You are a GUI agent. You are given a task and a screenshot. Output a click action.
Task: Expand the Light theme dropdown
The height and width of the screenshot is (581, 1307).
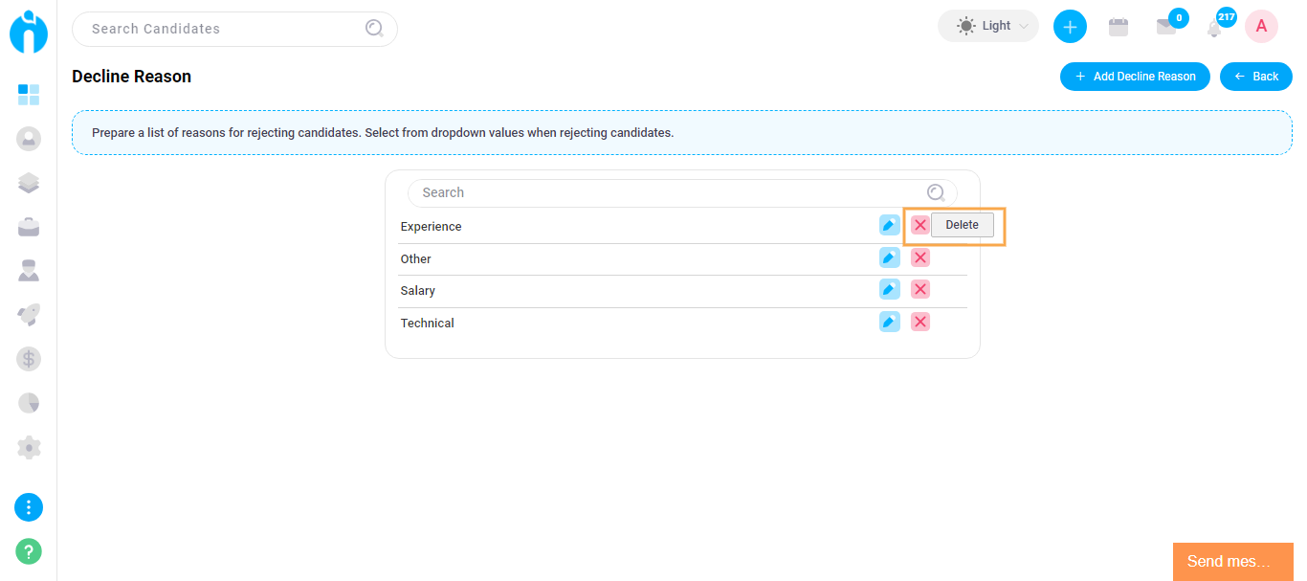pyautogui.click(x=987, y=26)
